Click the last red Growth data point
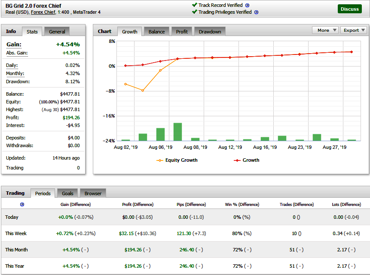Screen dimensions: 370x275 (x=352, y=52)
